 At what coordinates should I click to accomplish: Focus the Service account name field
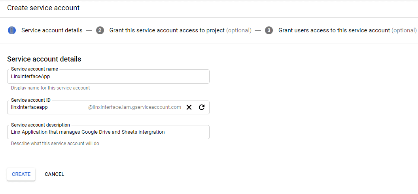(x=108, y=76)
